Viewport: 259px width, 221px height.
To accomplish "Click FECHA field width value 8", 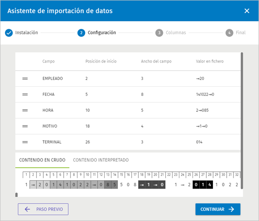I will click(x=142, y=95).
